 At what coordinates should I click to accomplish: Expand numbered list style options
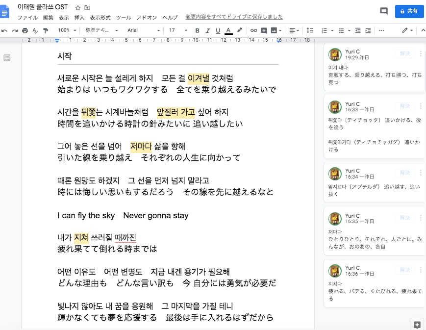click(332, 31)
